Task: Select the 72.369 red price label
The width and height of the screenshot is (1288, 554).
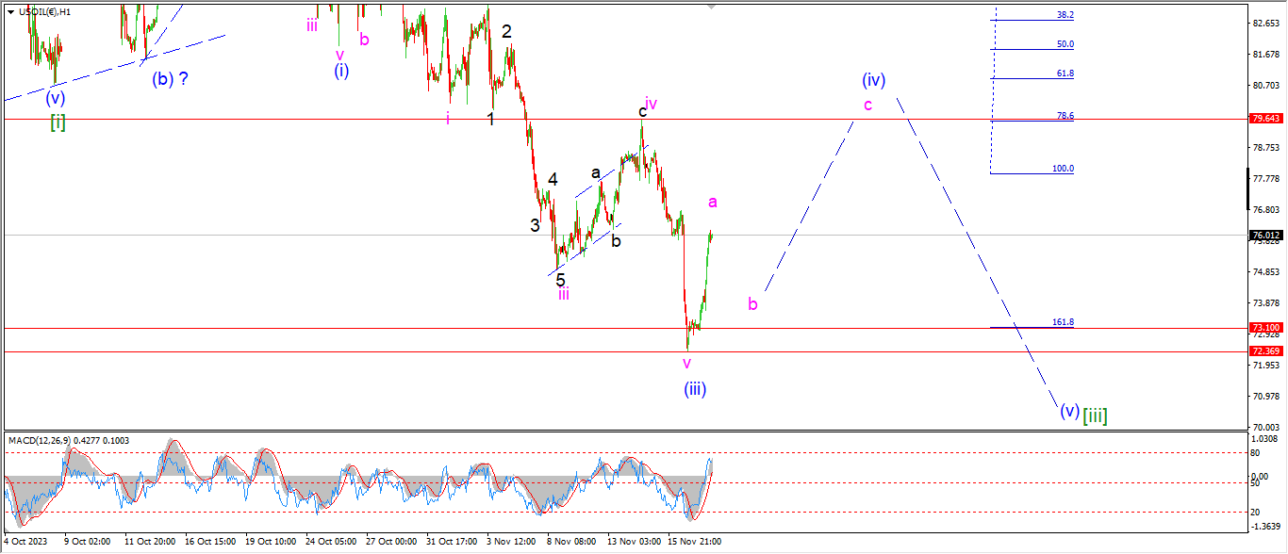Action: [1264, 351]
